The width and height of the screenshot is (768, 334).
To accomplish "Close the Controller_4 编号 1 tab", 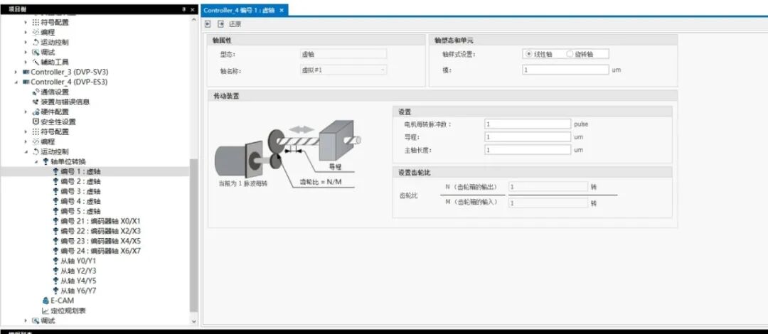I will coord(282,10).
